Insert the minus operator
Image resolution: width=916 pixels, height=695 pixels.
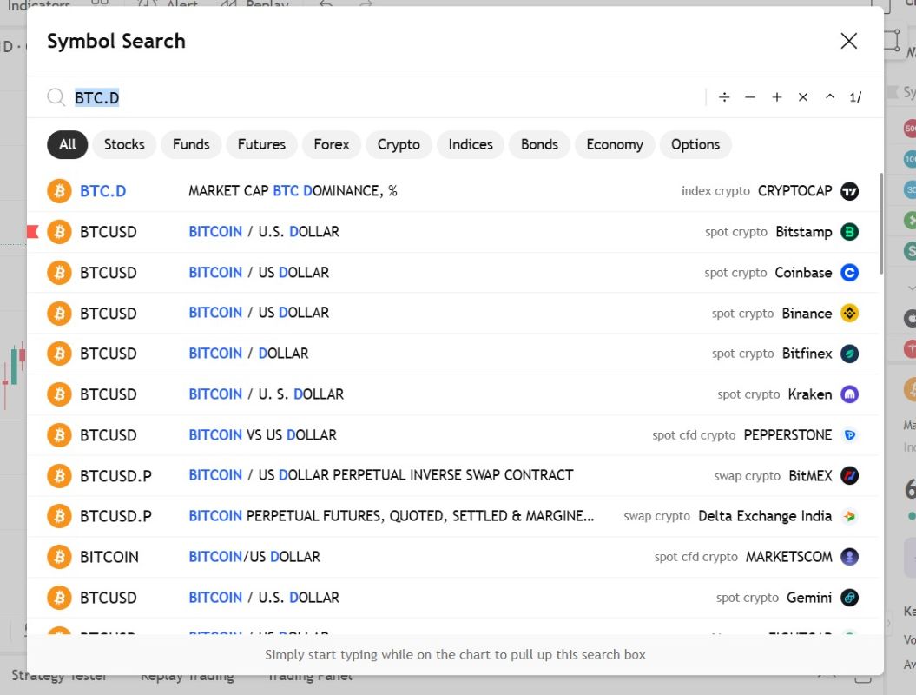tap(750, 97)
